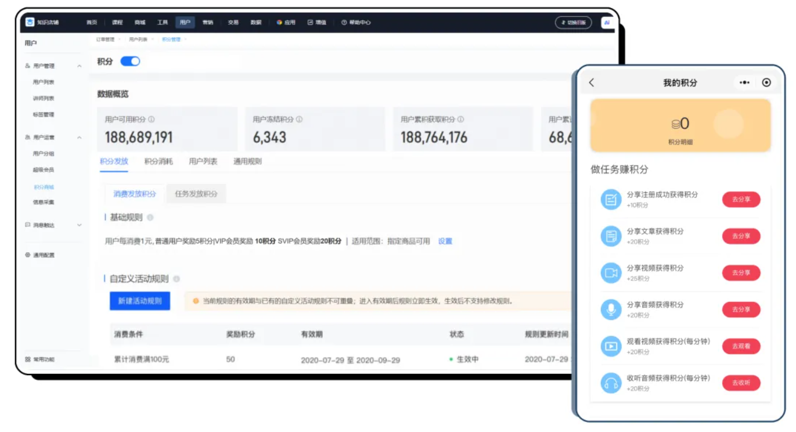Click the 新建活动规则 button
796x432 pixels.
140,301
